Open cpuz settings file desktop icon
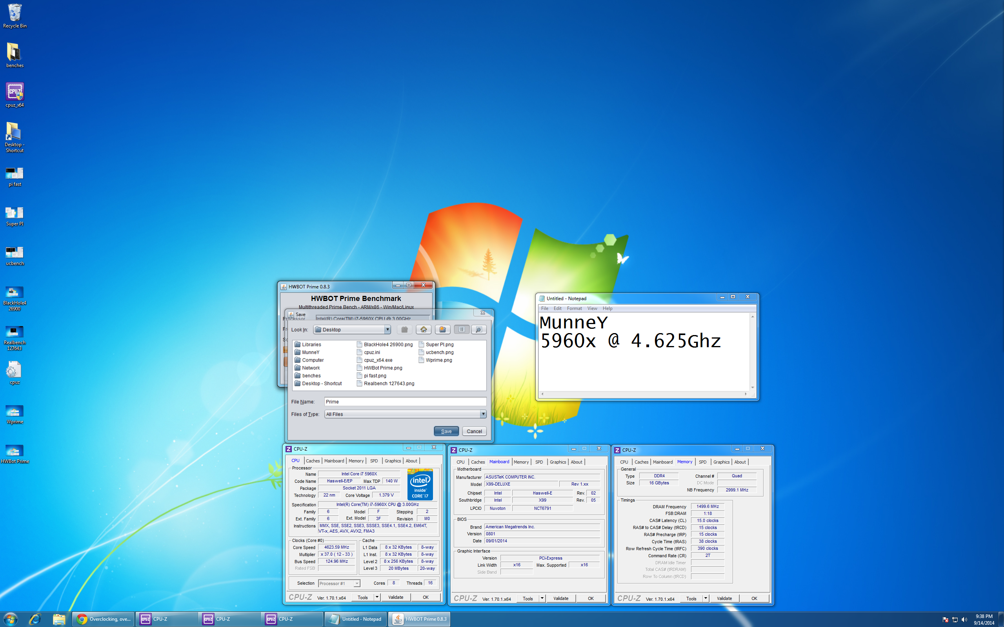 coord(15,372)
